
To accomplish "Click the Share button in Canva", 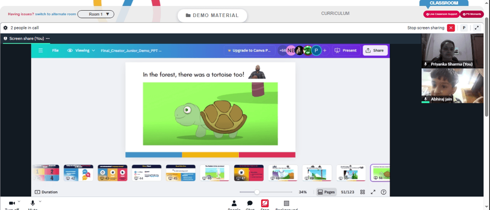I will coord(375,50).
